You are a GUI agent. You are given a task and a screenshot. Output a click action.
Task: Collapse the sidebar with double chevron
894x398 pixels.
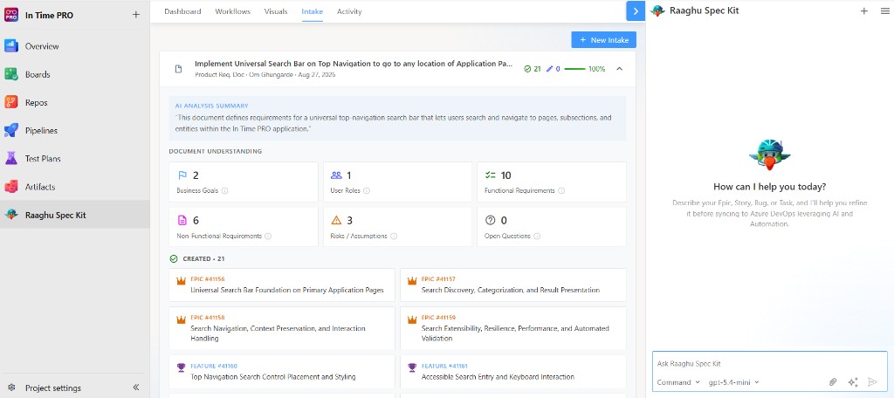click(136, 388)
